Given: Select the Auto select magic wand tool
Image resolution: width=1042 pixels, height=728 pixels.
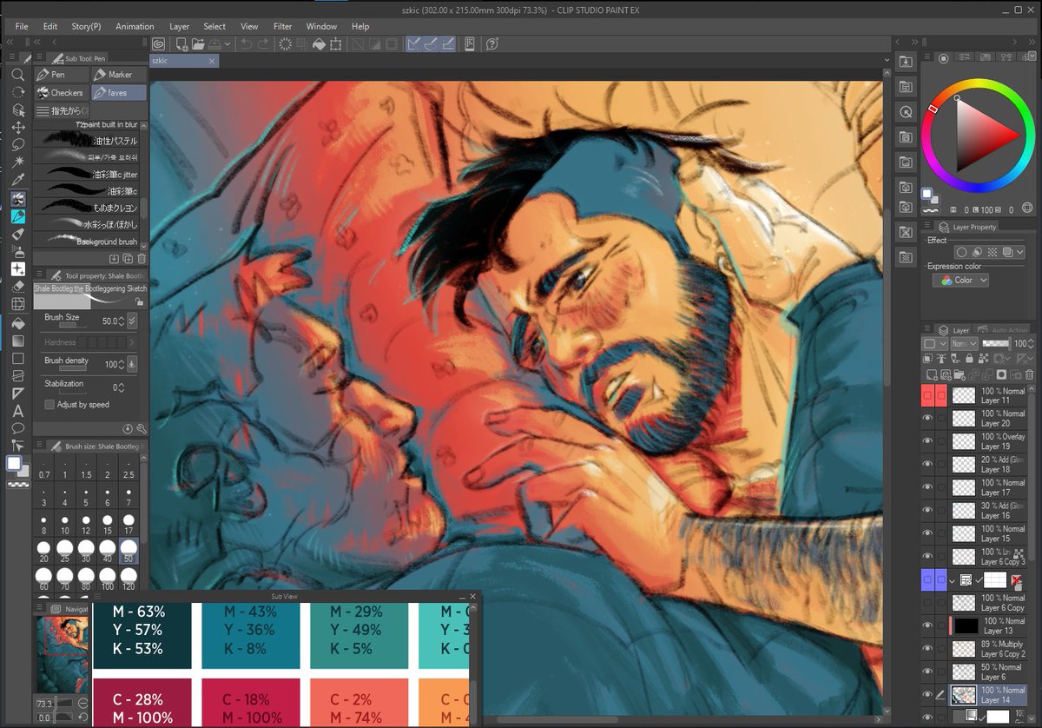Looking at the screenshot, I should 17,162.
